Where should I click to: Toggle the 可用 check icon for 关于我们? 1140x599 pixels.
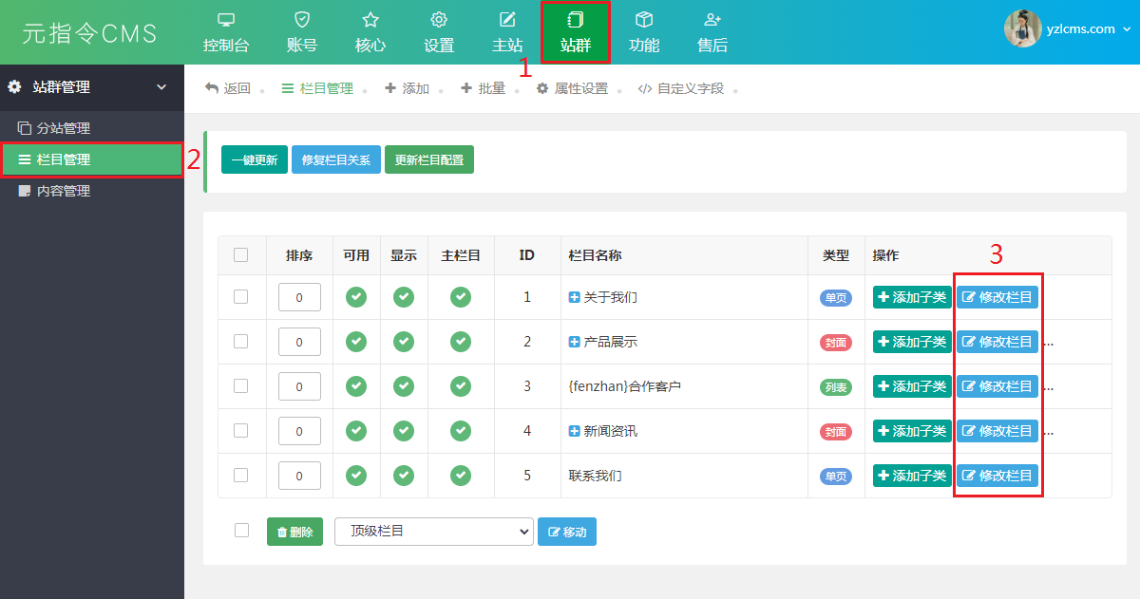click(356, 297)
